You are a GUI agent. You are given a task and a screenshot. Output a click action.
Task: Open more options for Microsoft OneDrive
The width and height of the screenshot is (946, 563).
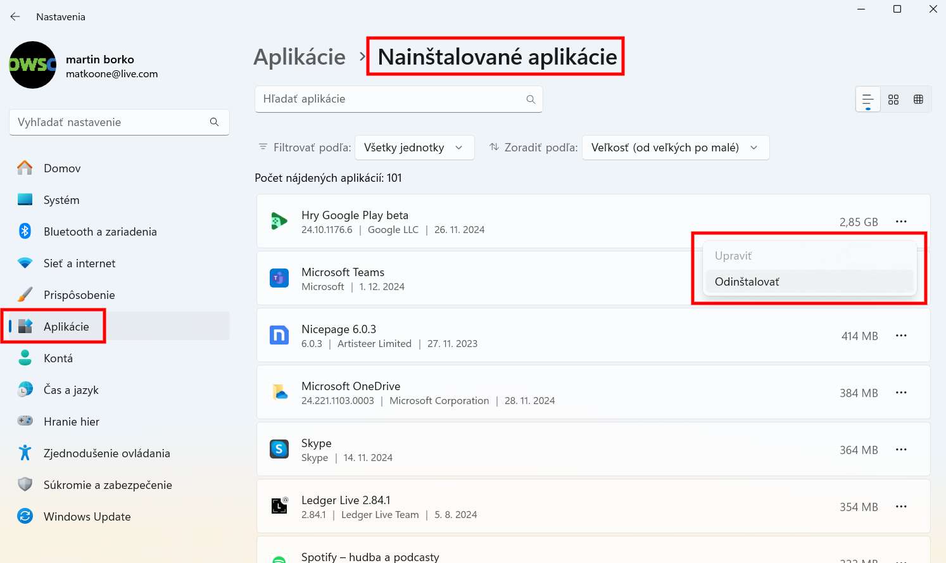click(901, 393)
